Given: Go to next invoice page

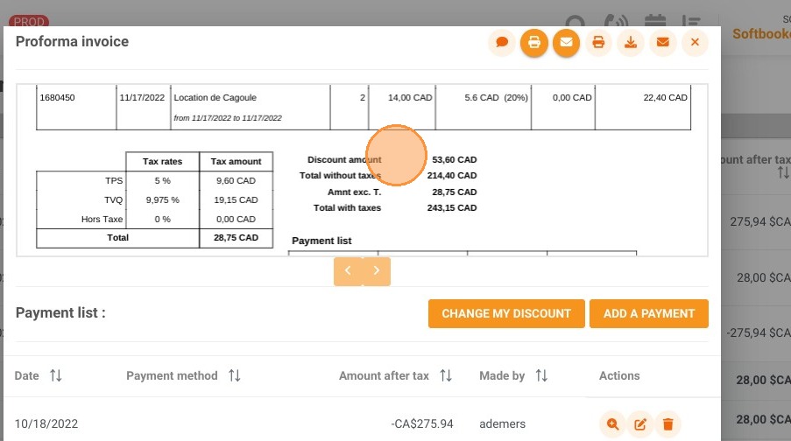Looking at the screenshot, I should click(x=377, y=271).
